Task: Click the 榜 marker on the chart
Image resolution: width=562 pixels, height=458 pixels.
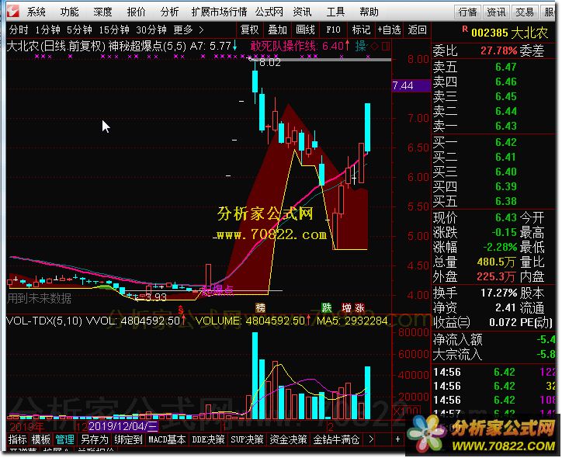Action: point(259,307)
